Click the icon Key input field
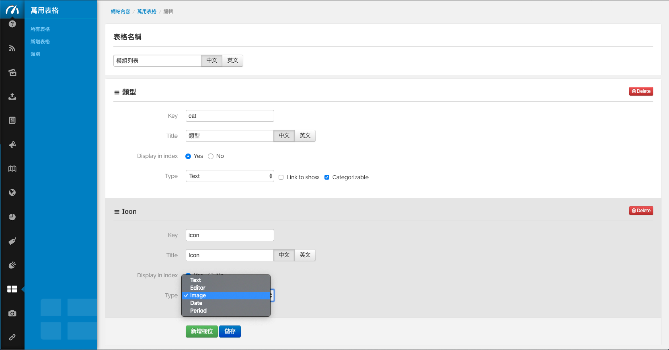 (230, 235)
